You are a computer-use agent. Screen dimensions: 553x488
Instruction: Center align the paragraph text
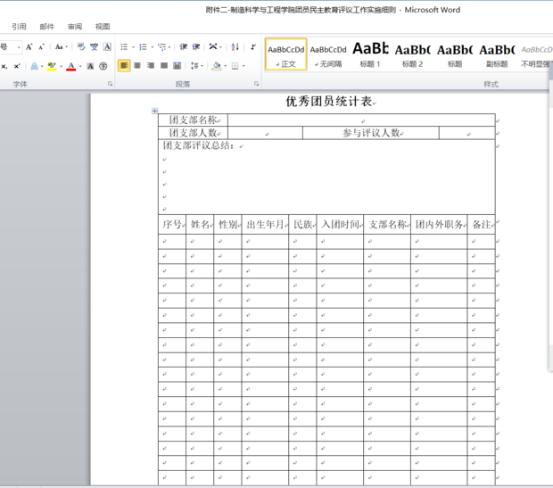(x=137, y=66)
